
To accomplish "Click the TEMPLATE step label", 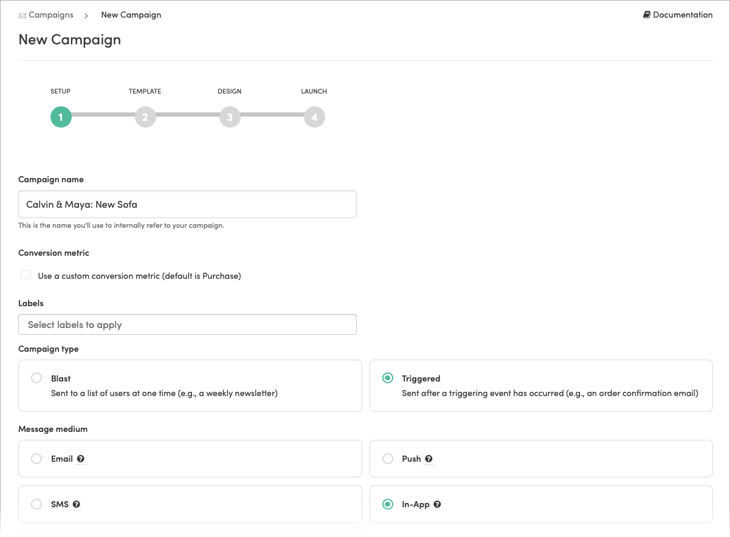I will [145, 91].
